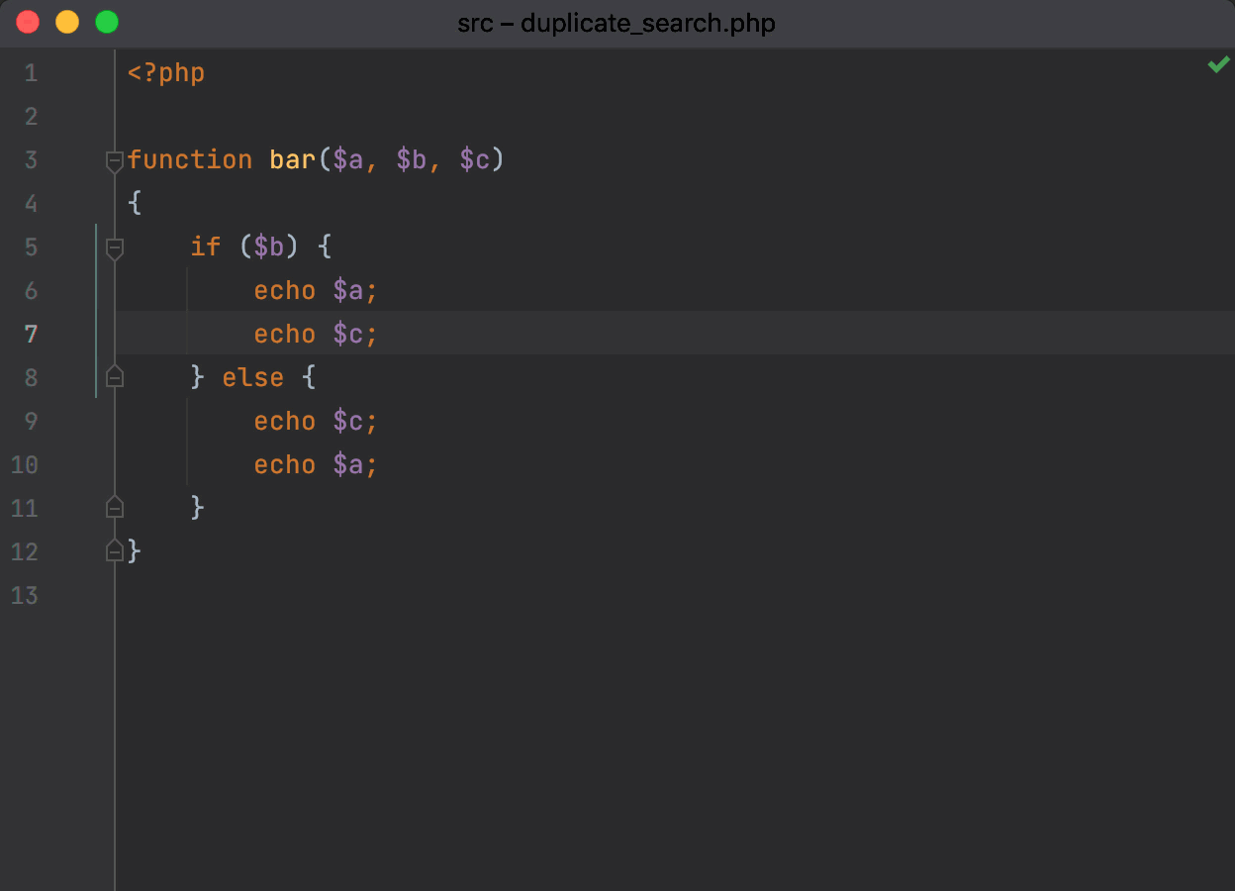Viewport: 1235px width, 891px height.
Task: Click the $b variable in the if condition
Action: (269, 247)
